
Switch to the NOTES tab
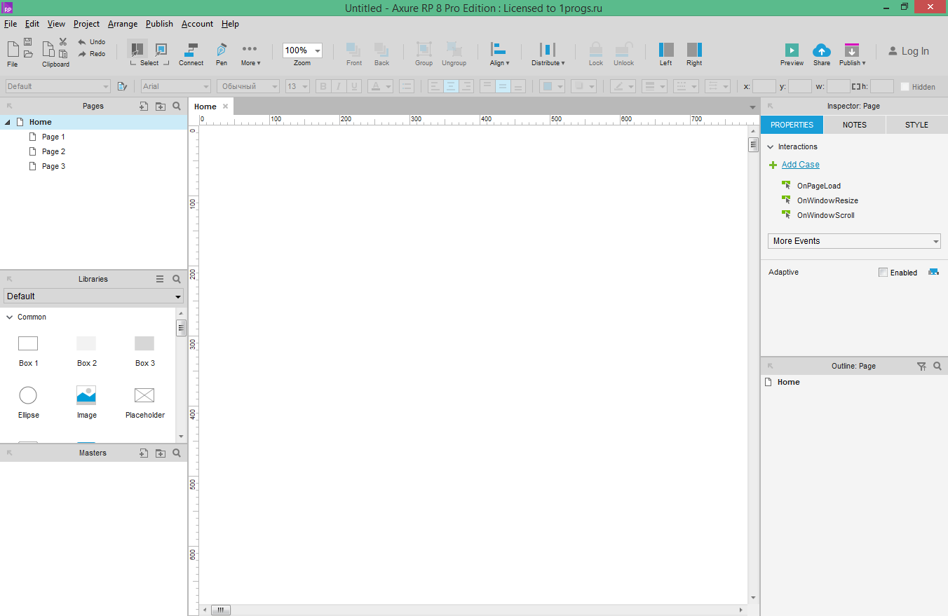(x=855, y=125)
